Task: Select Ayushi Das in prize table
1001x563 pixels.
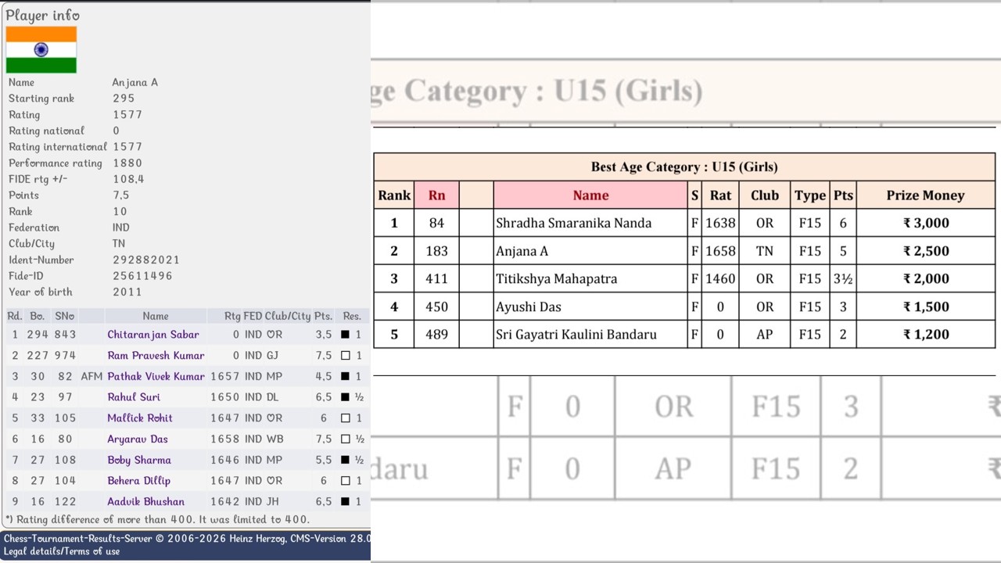Action: tap(528, 307)
